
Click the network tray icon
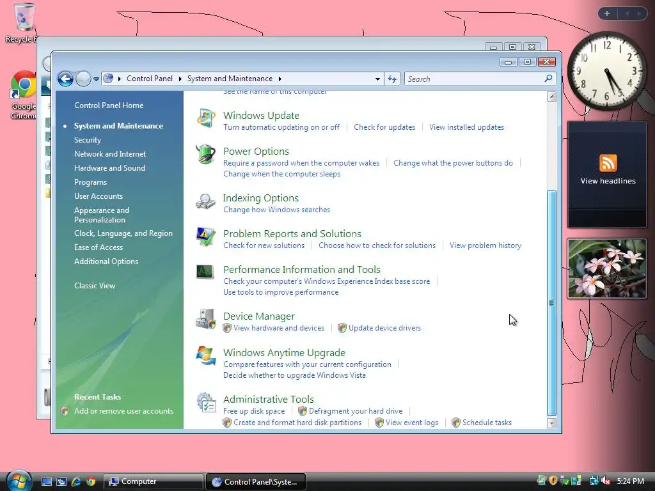(x=594, y=481)
